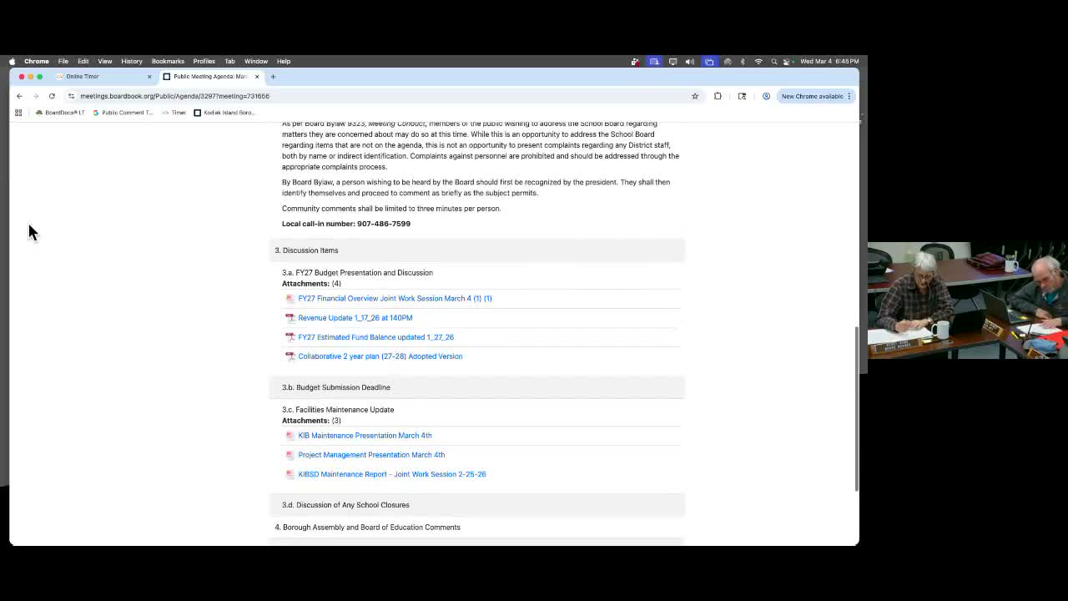Open the Chrome three-dot menu
The height and width of the screenshot is (601, 1068).
(x=849, y=96)
